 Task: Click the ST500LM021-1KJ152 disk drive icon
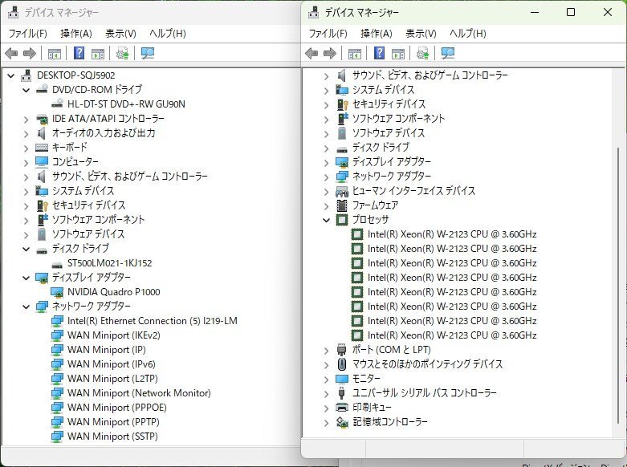[x=57, y=263]
